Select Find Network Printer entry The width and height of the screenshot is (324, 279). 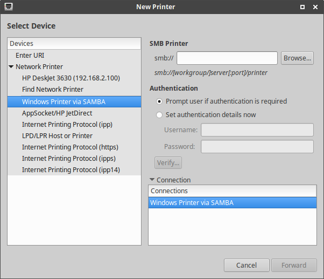(x=53, y=90)
